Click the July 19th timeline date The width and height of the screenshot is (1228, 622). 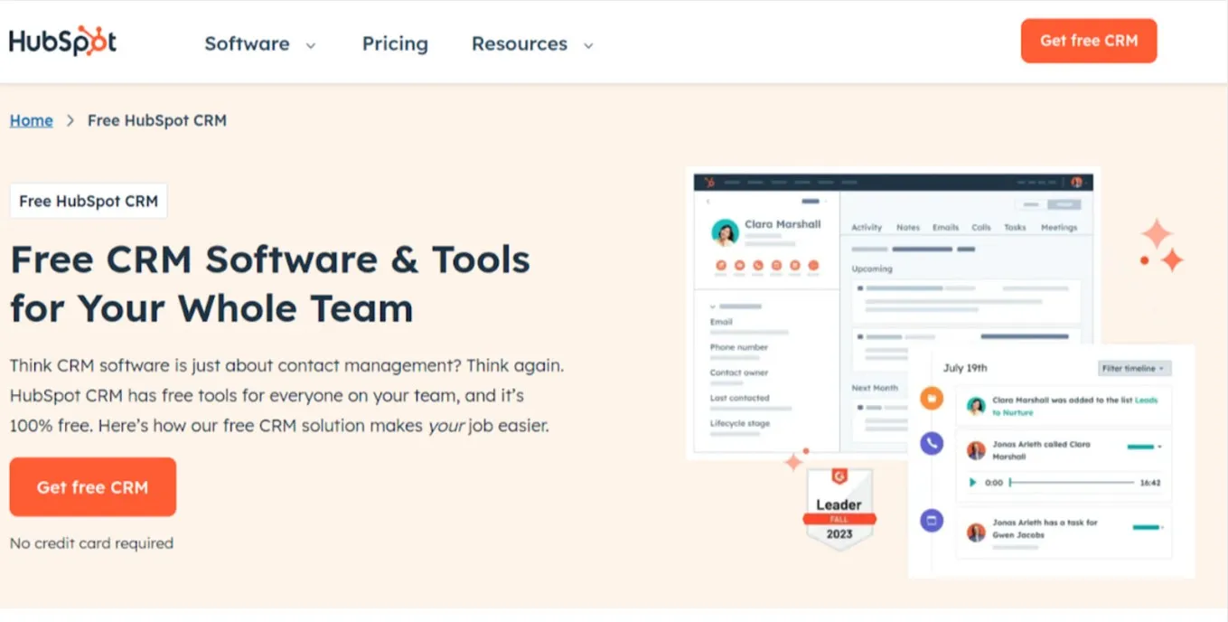[965, 368]
